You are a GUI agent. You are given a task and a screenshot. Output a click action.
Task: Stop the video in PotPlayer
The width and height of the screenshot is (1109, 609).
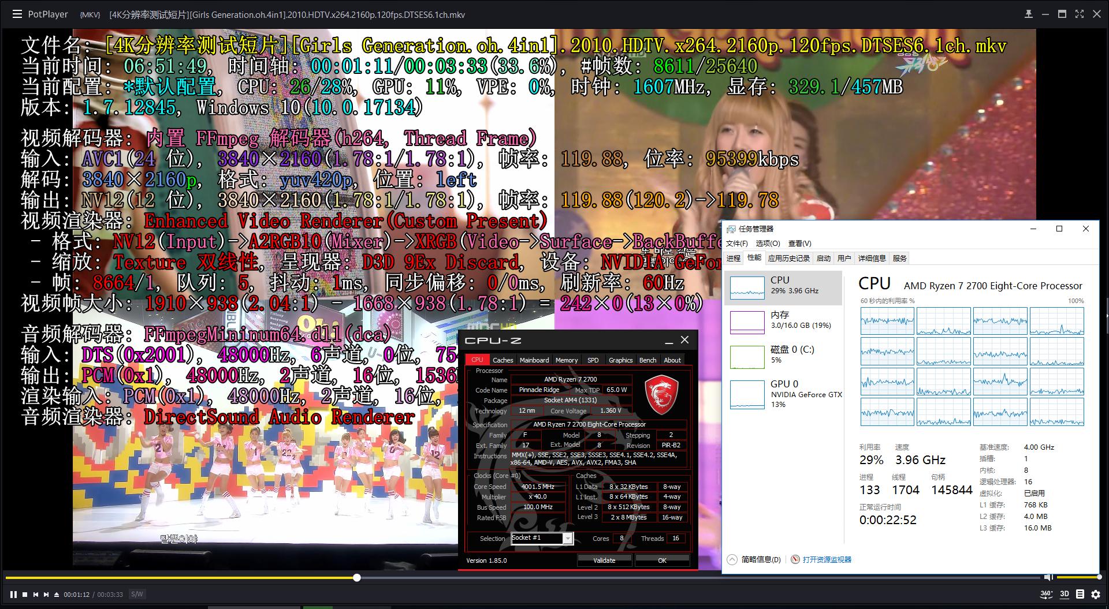pyautogui.click(x=25, y=594)
